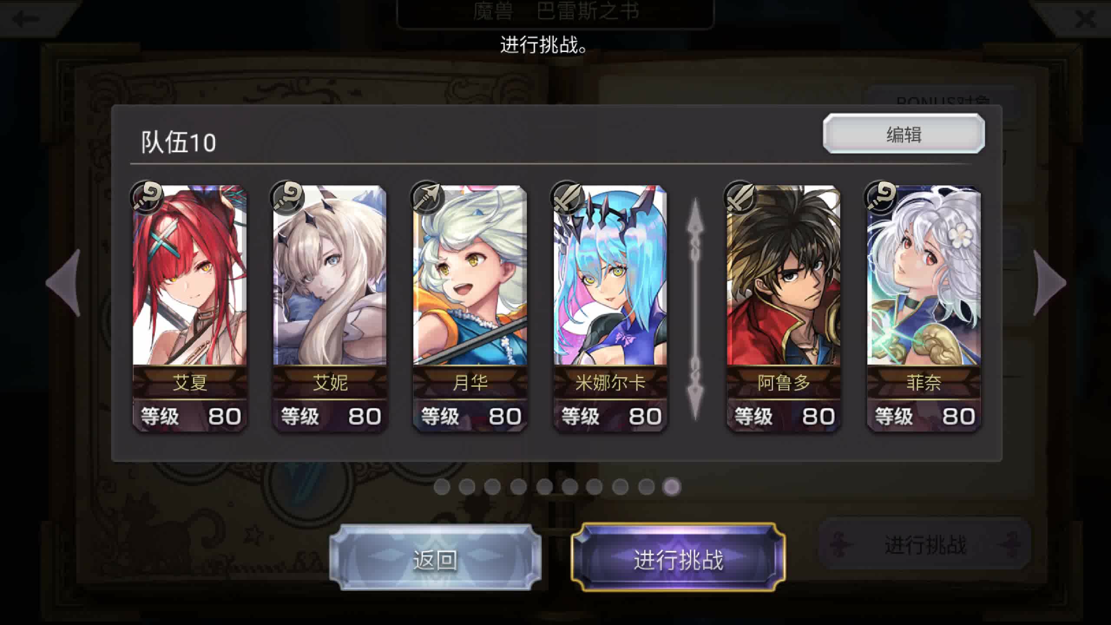Screen dimensions: 1111x625
Task: Click the 返回 return button
Action: click(435, 558)
